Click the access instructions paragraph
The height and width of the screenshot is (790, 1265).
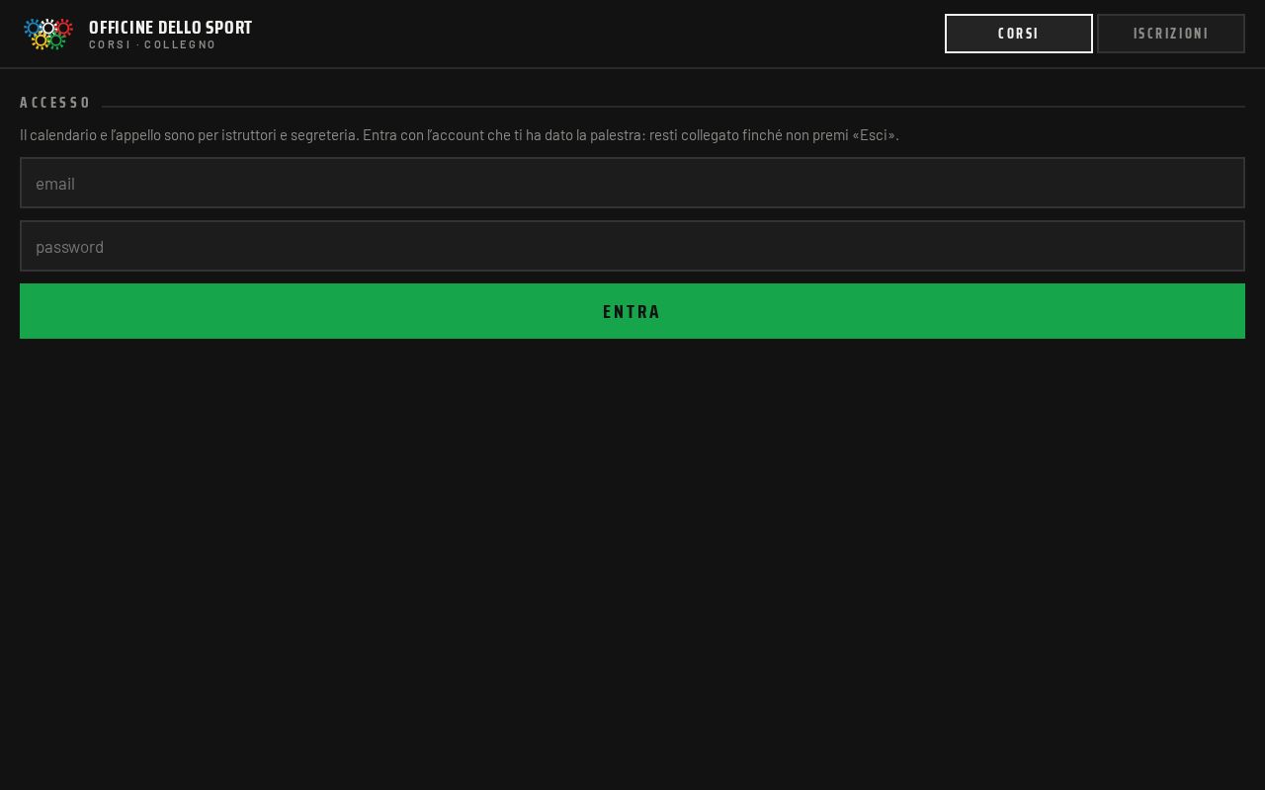(460, 135)
